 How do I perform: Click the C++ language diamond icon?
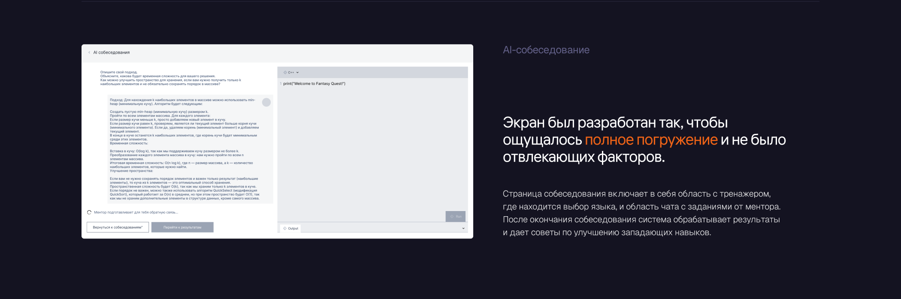coord(285,72)
